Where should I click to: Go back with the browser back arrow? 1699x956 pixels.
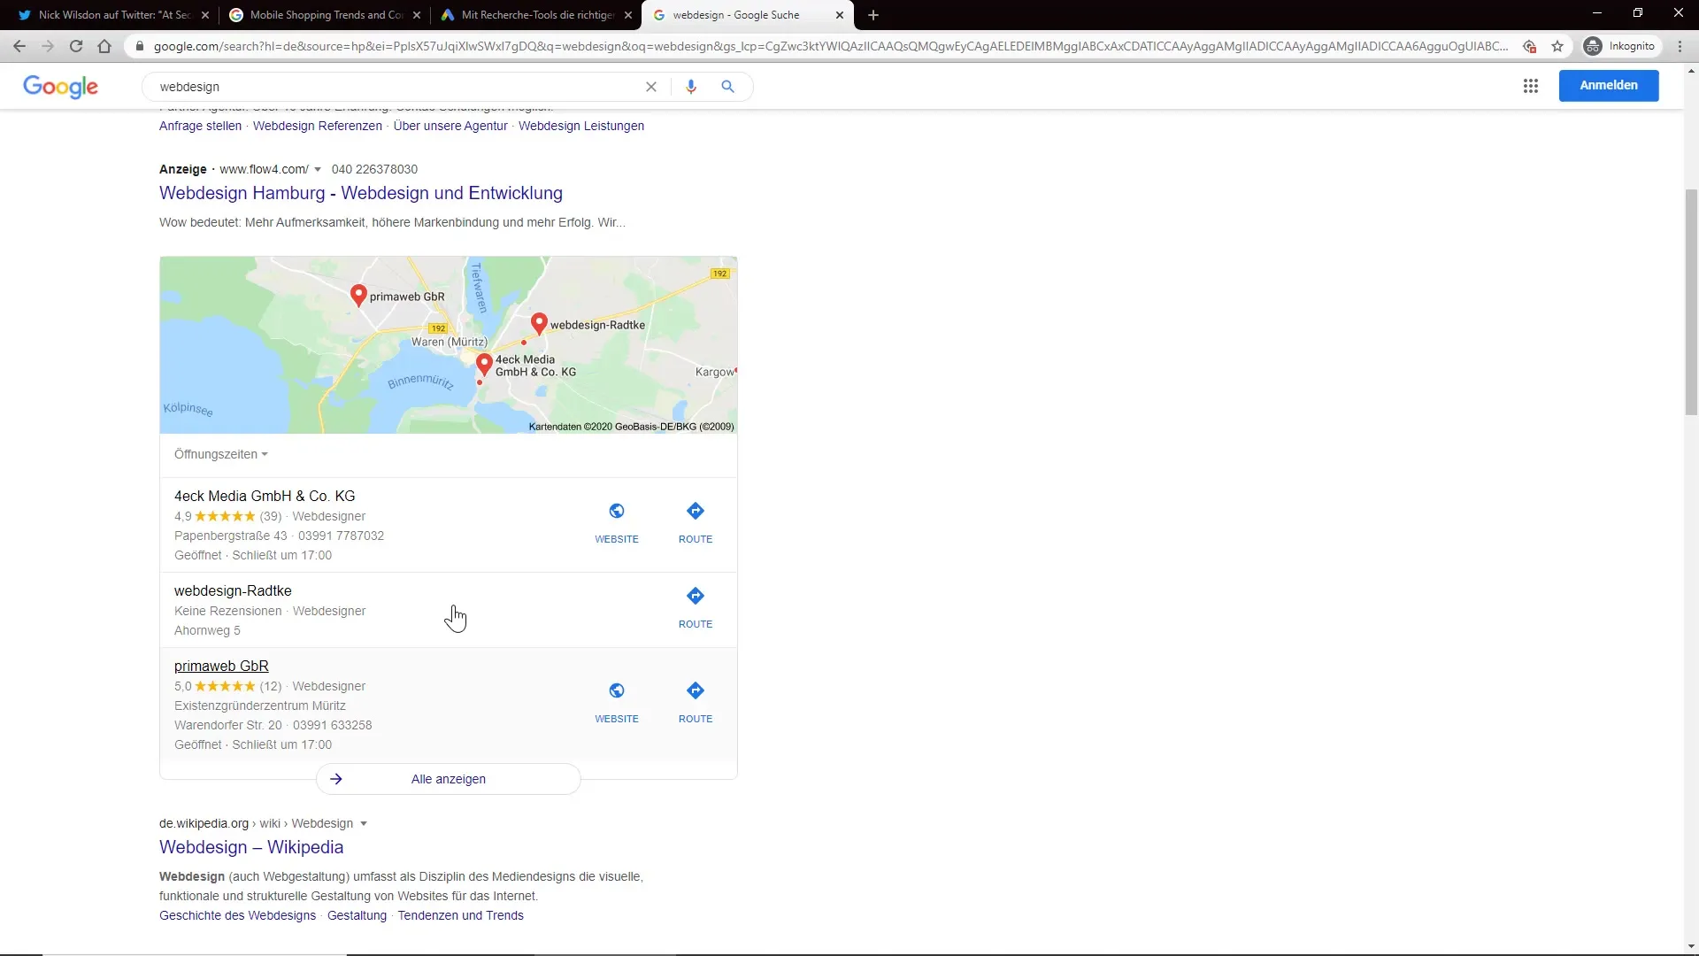(19, 46)
